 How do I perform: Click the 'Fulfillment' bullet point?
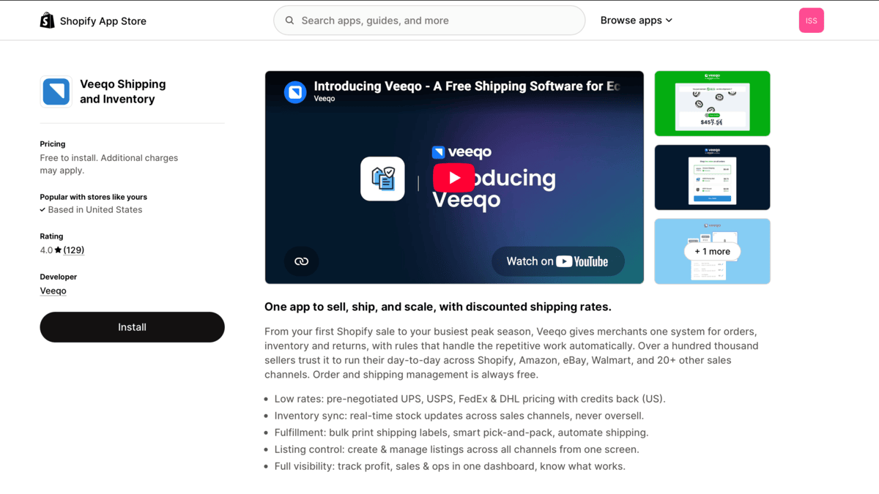pos(461,433)
